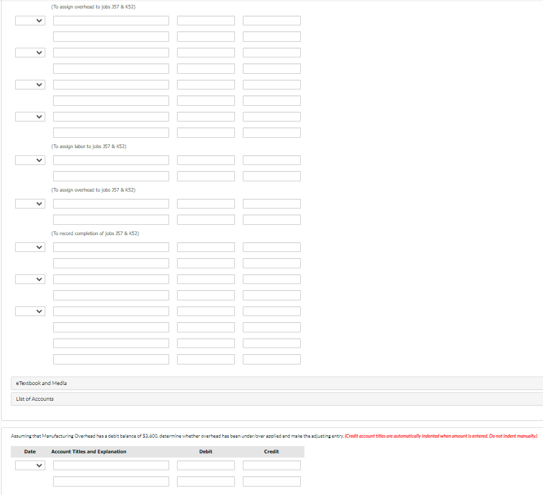Click the debit field beside the completion entry row
The image size is (543, 495).
[x=205, y=247]
